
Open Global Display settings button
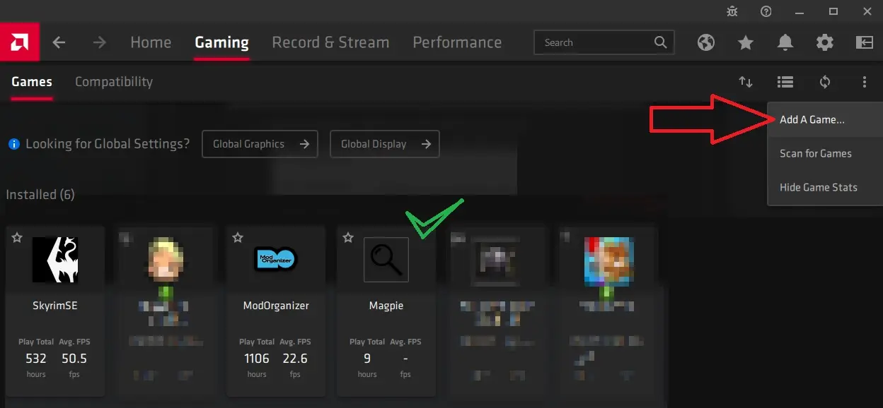384,144
